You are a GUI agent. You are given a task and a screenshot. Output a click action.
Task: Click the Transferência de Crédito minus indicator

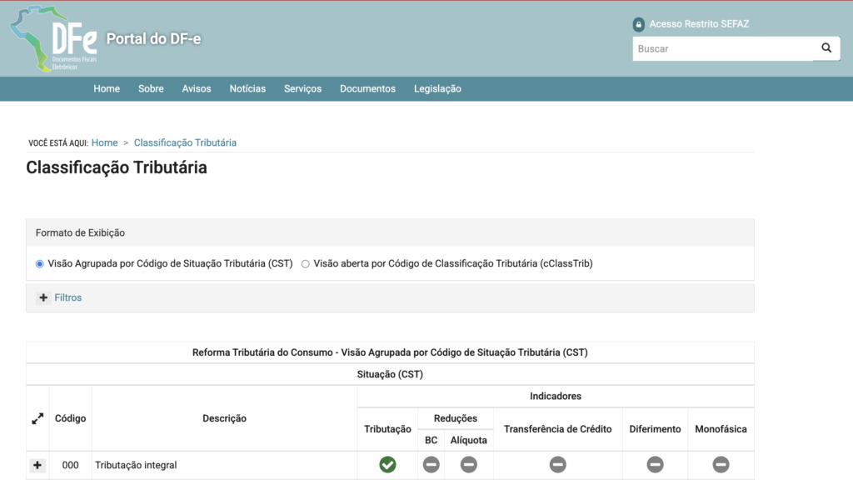557,465
